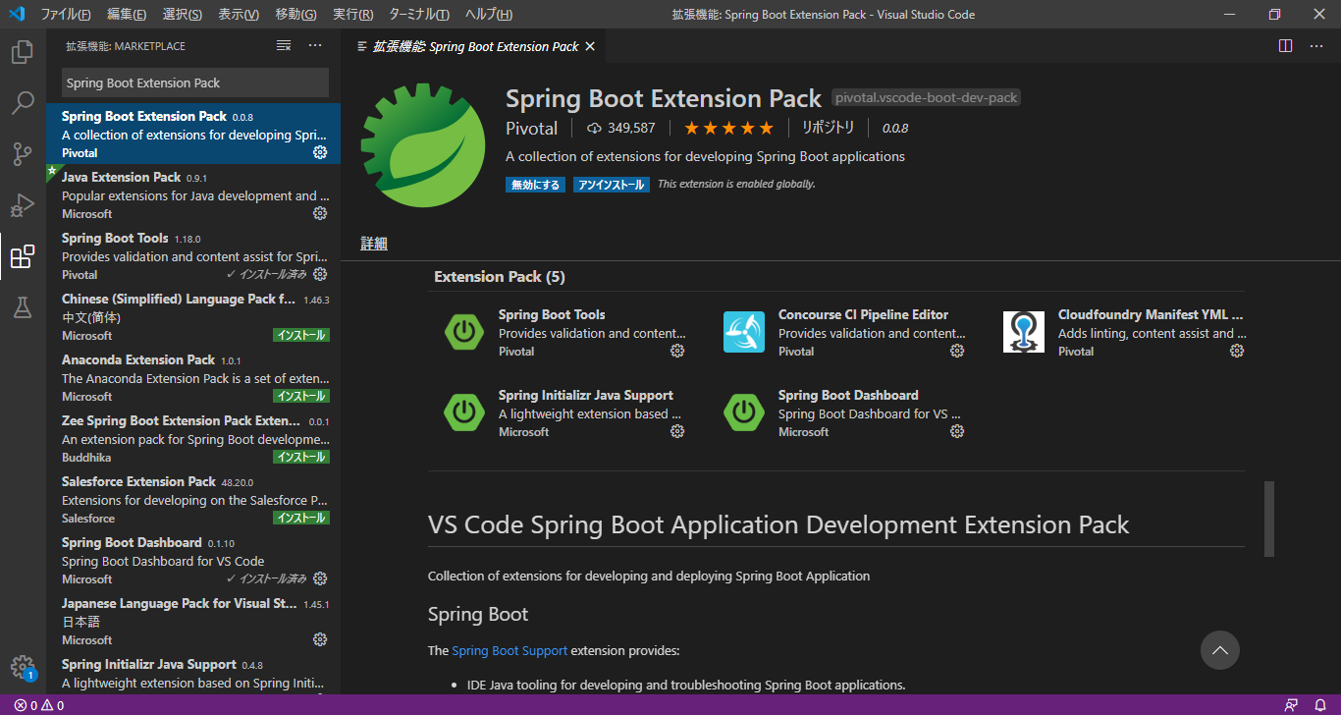Select Spring Boot Extension Pack in results
Viewport: 1341px width, 715px height.
click(x=193, y=134)
